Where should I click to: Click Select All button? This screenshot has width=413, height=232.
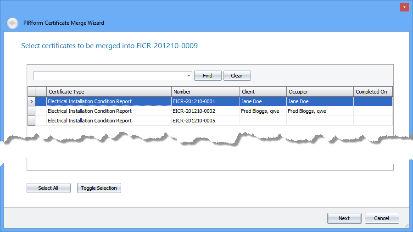point(48,188)
